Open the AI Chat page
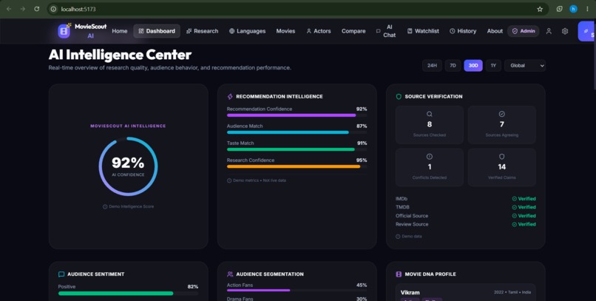 386,31
